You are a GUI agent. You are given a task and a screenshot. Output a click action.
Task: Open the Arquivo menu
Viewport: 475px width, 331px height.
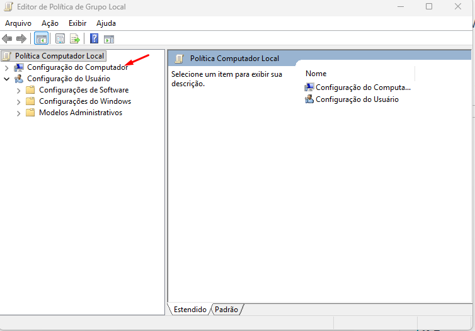(18, 23)
